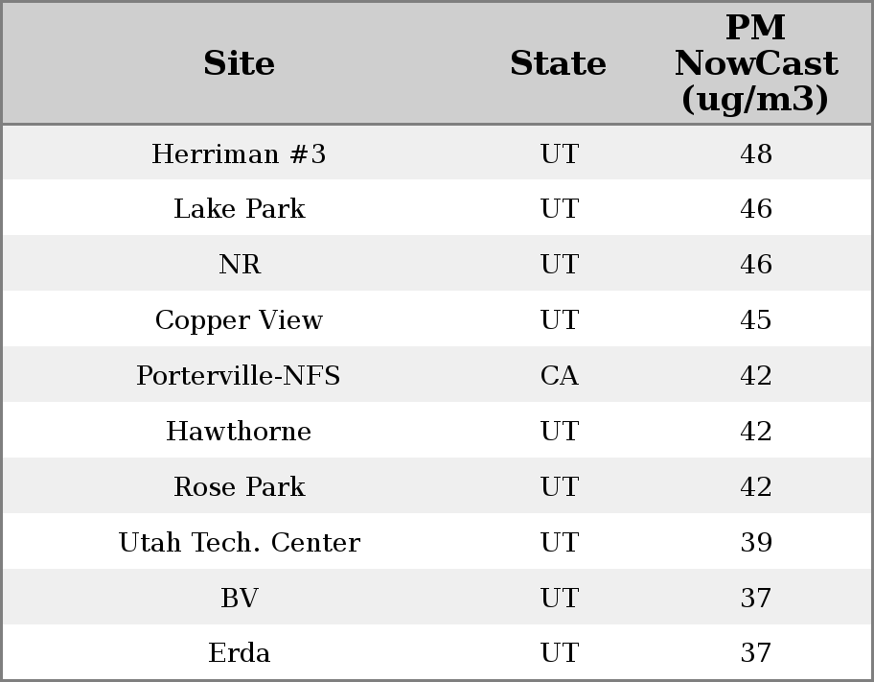Select the Copper View site cell

click(x=239, y=320)
